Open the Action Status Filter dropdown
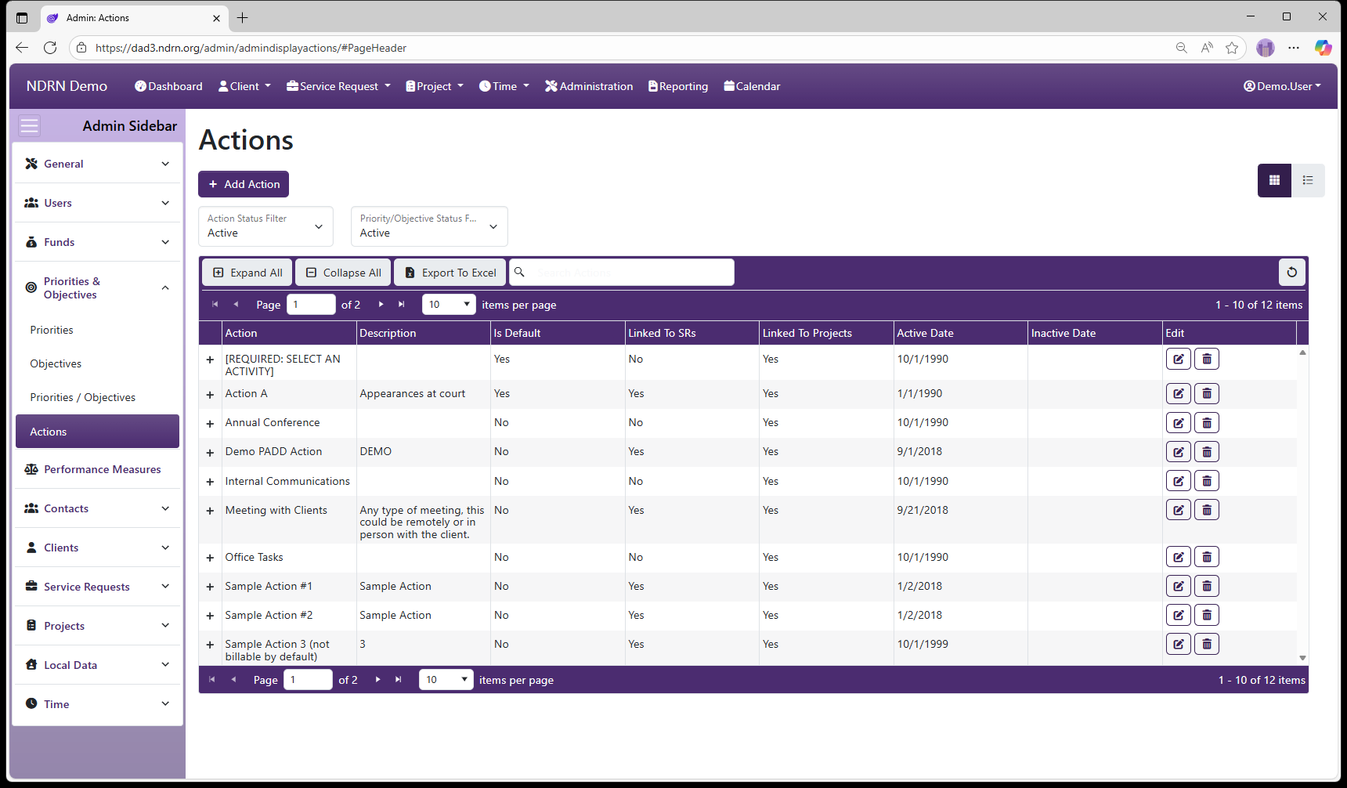Viewport: 1347px width, 788px height. point(265,226)
